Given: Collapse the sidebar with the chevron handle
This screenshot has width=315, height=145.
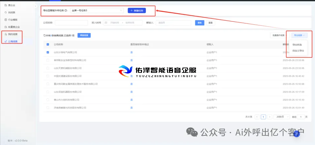Looking at the screenshot, I should click(x=36, y=6).
